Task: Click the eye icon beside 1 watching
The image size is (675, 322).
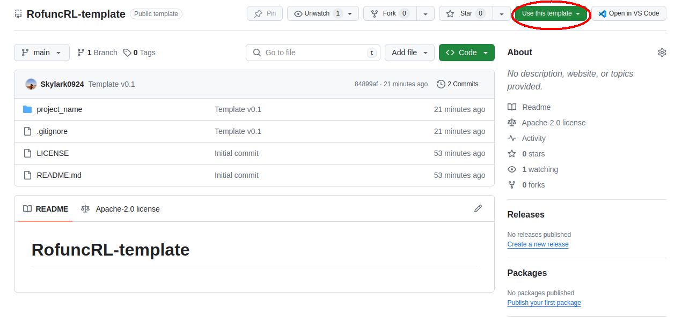Action: click(512, 169)
